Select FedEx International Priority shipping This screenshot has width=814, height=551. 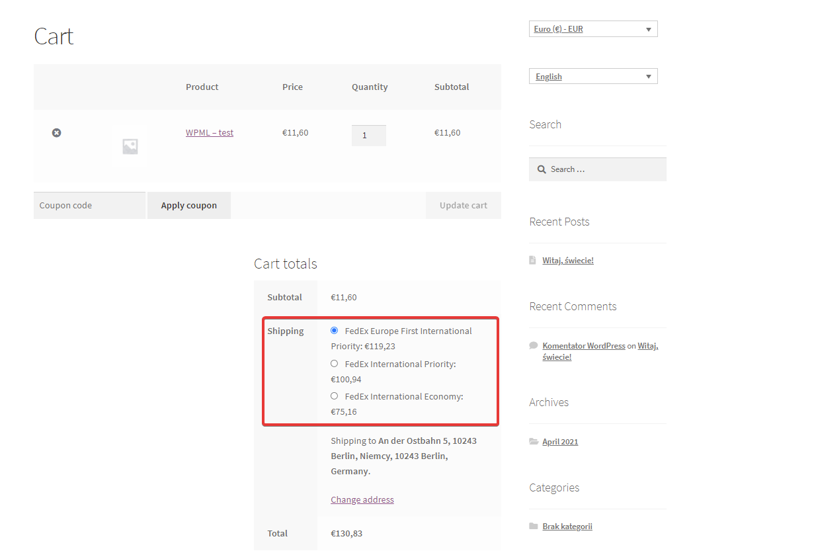tap(334, 363)
